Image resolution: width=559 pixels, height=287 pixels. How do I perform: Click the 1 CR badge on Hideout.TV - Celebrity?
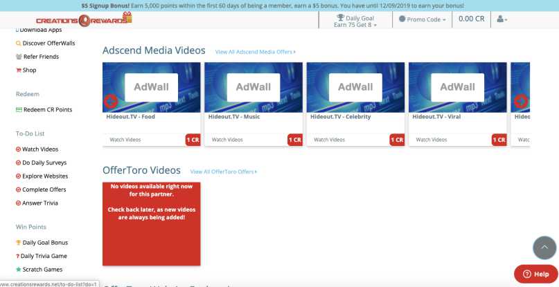pos(397,140)
